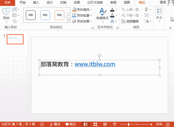Switch to Slide Sorter view

point(95,124)
